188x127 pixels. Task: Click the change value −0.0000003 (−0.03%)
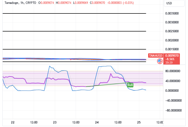(120, 3)
